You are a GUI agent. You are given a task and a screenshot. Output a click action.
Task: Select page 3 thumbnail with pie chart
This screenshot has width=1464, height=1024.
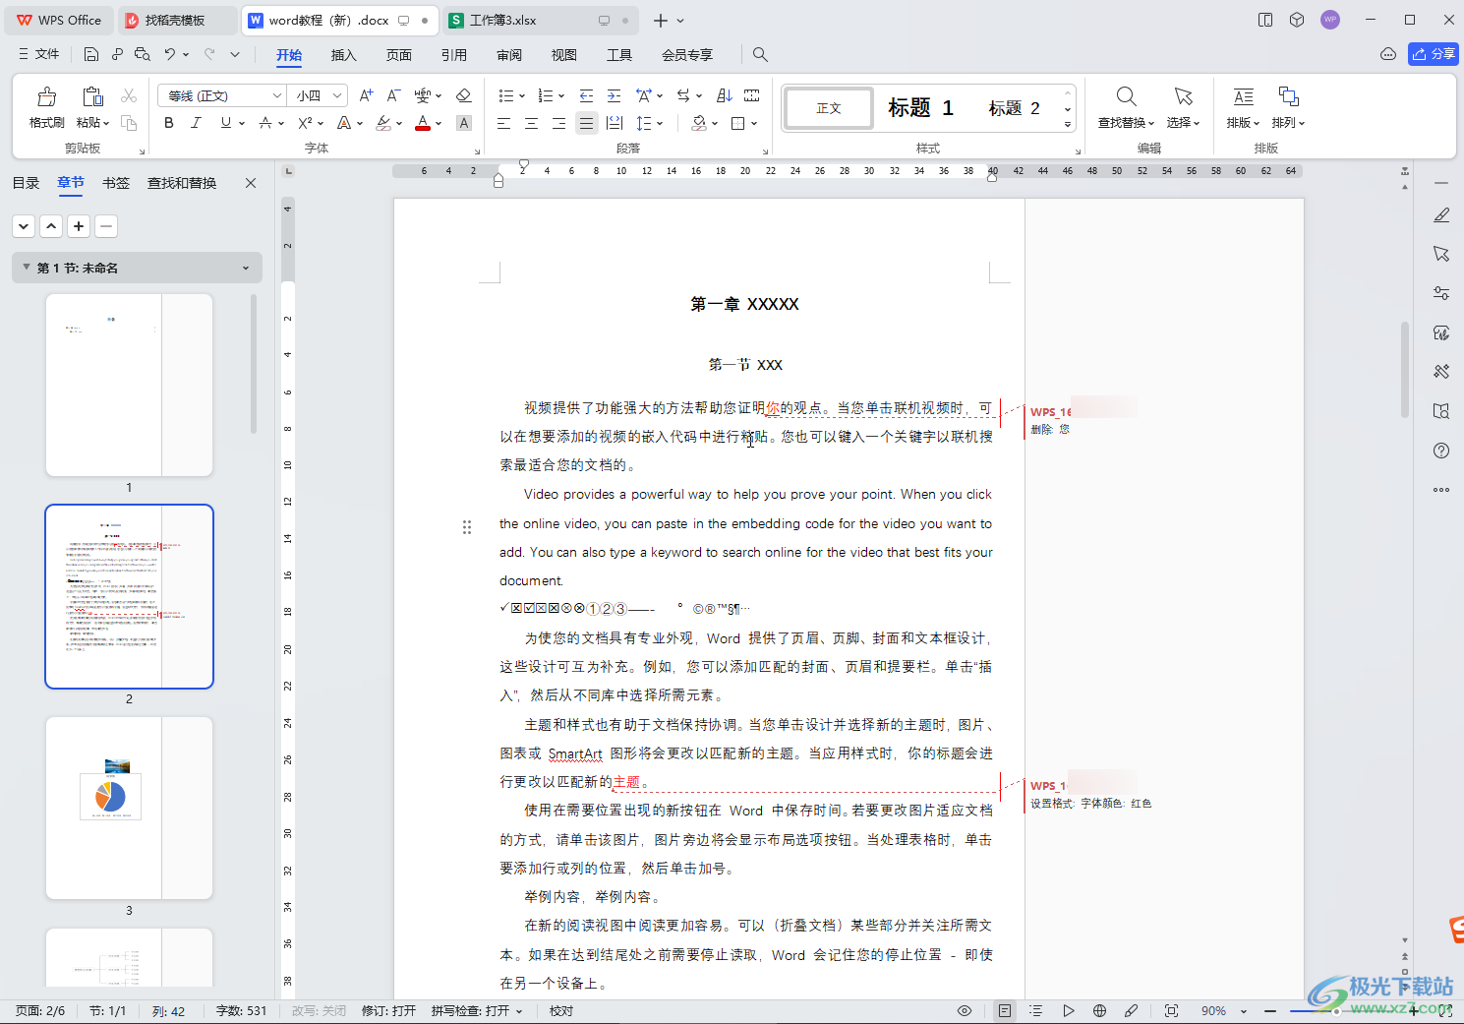129,808
